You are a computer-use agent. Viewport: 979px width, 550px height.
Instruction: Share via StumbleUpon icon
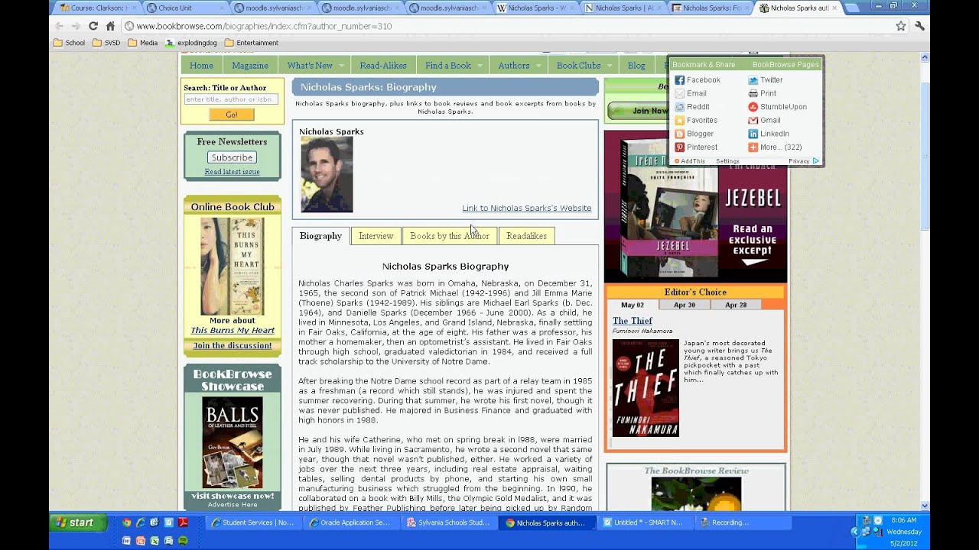753,107
